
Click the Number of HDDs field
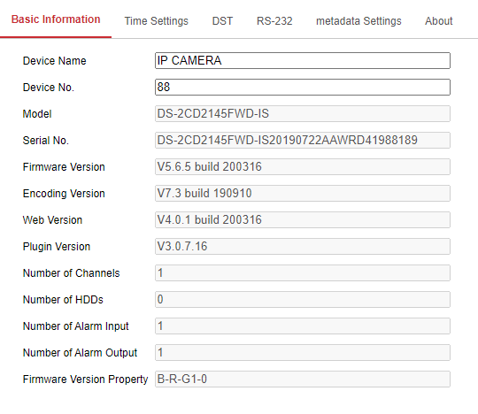(303, 300)
